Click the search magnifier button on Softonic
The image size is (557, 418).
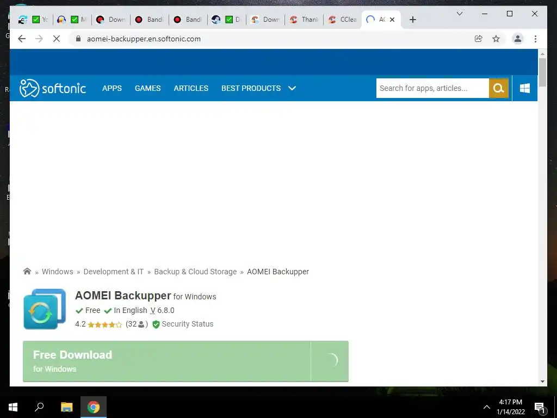click(499, 88)
